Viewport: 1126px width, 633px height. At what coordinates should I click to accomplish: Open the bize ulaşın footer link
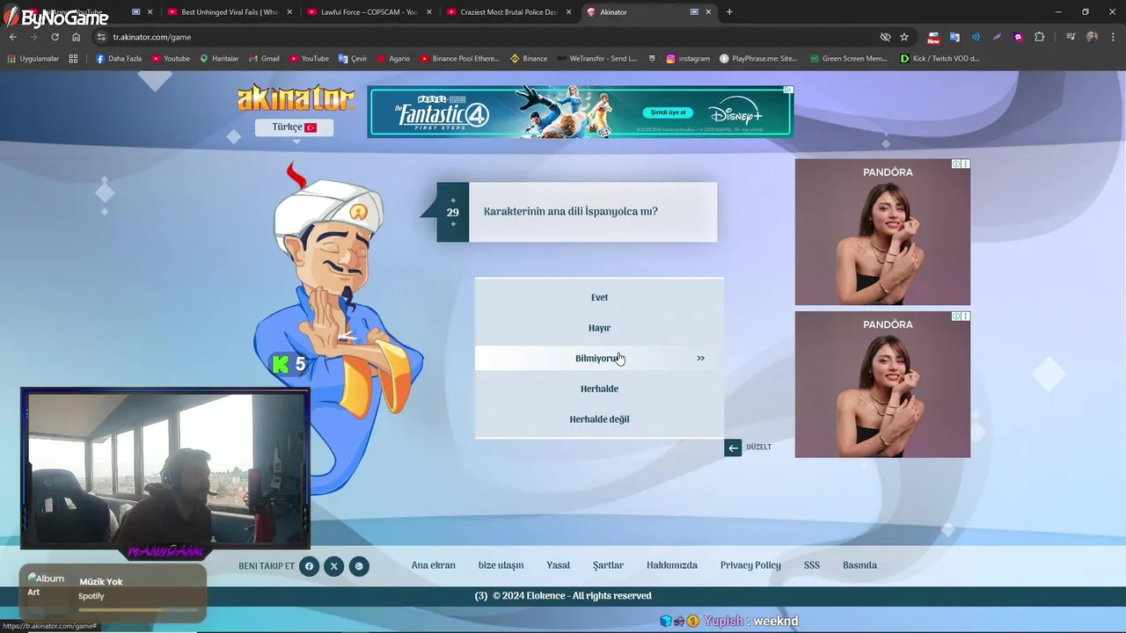(501, 565)
